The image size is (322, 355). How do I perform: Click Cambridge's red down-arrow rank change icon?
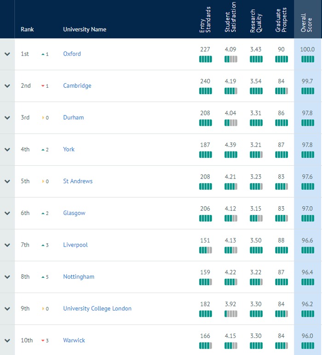tap(43, 86)
